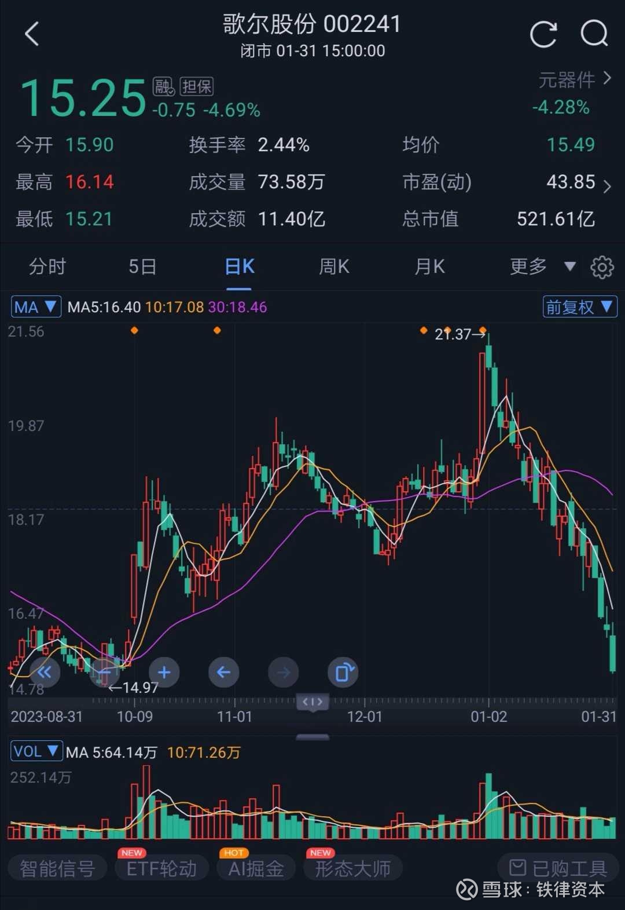
Task: Expand 市盈(动) details chevron
Action: [x=606, y=187]
